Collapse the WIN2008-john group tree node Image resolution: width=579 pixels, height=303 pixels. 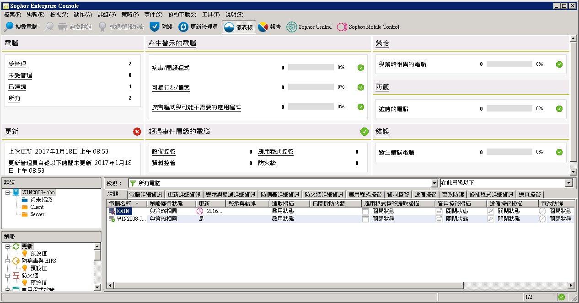click(x=7, y=192)
